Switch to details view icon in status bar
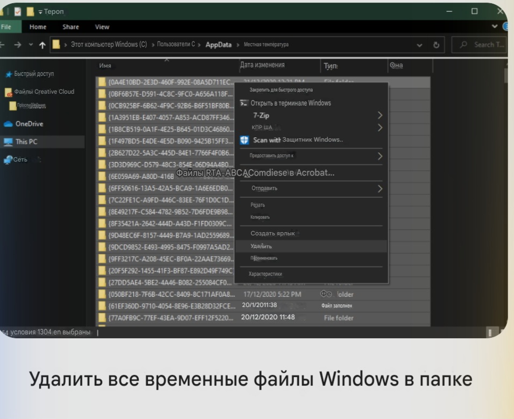514x419 pixels. click(x=490, y=333)
